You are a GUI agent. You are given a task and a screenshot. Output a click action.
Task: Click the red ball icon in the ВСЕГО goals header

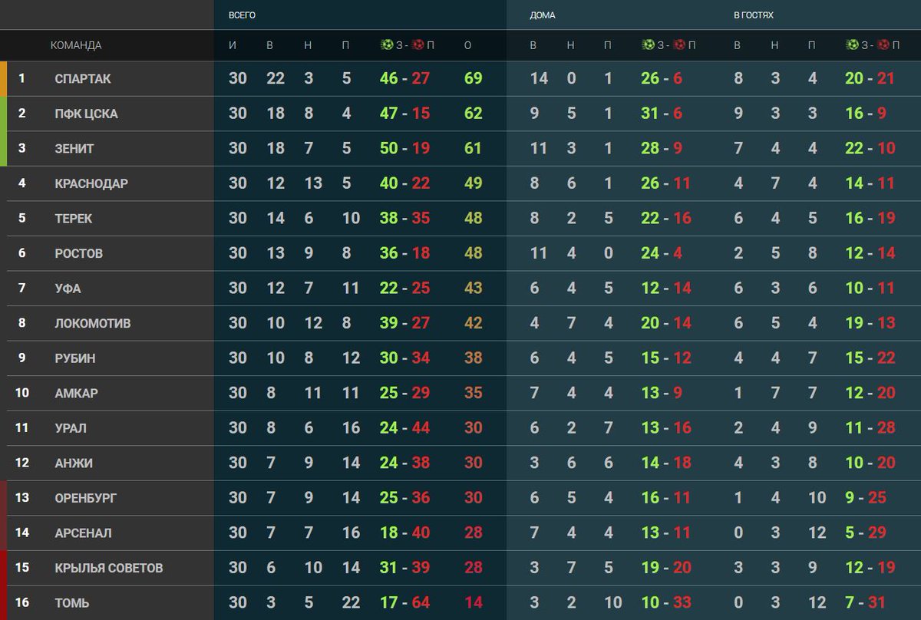tap(418, 45)
